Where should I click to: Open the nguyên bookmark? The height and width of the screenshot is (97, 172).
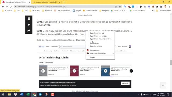[77, 11]
